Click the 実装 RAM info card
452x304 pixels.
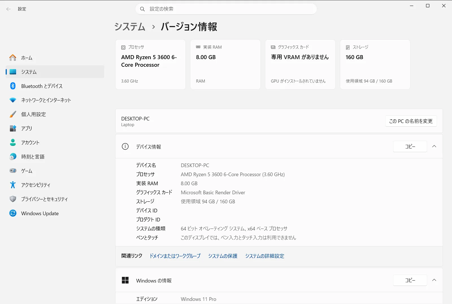tap(225, 64)
